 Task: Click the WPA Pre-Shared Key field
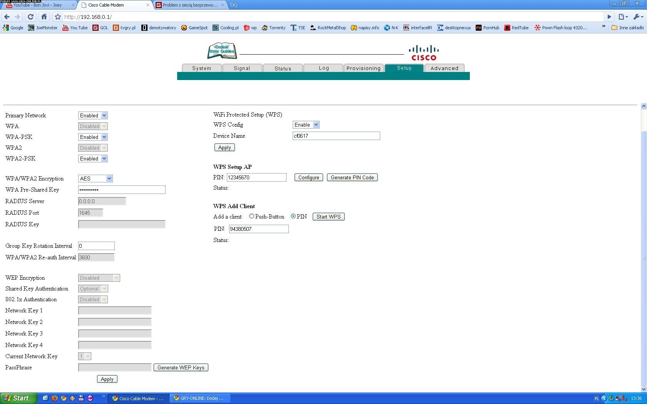click(122, 190)
